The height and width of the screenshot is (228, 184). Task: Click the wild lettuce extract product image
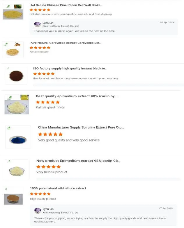point(13,196)
